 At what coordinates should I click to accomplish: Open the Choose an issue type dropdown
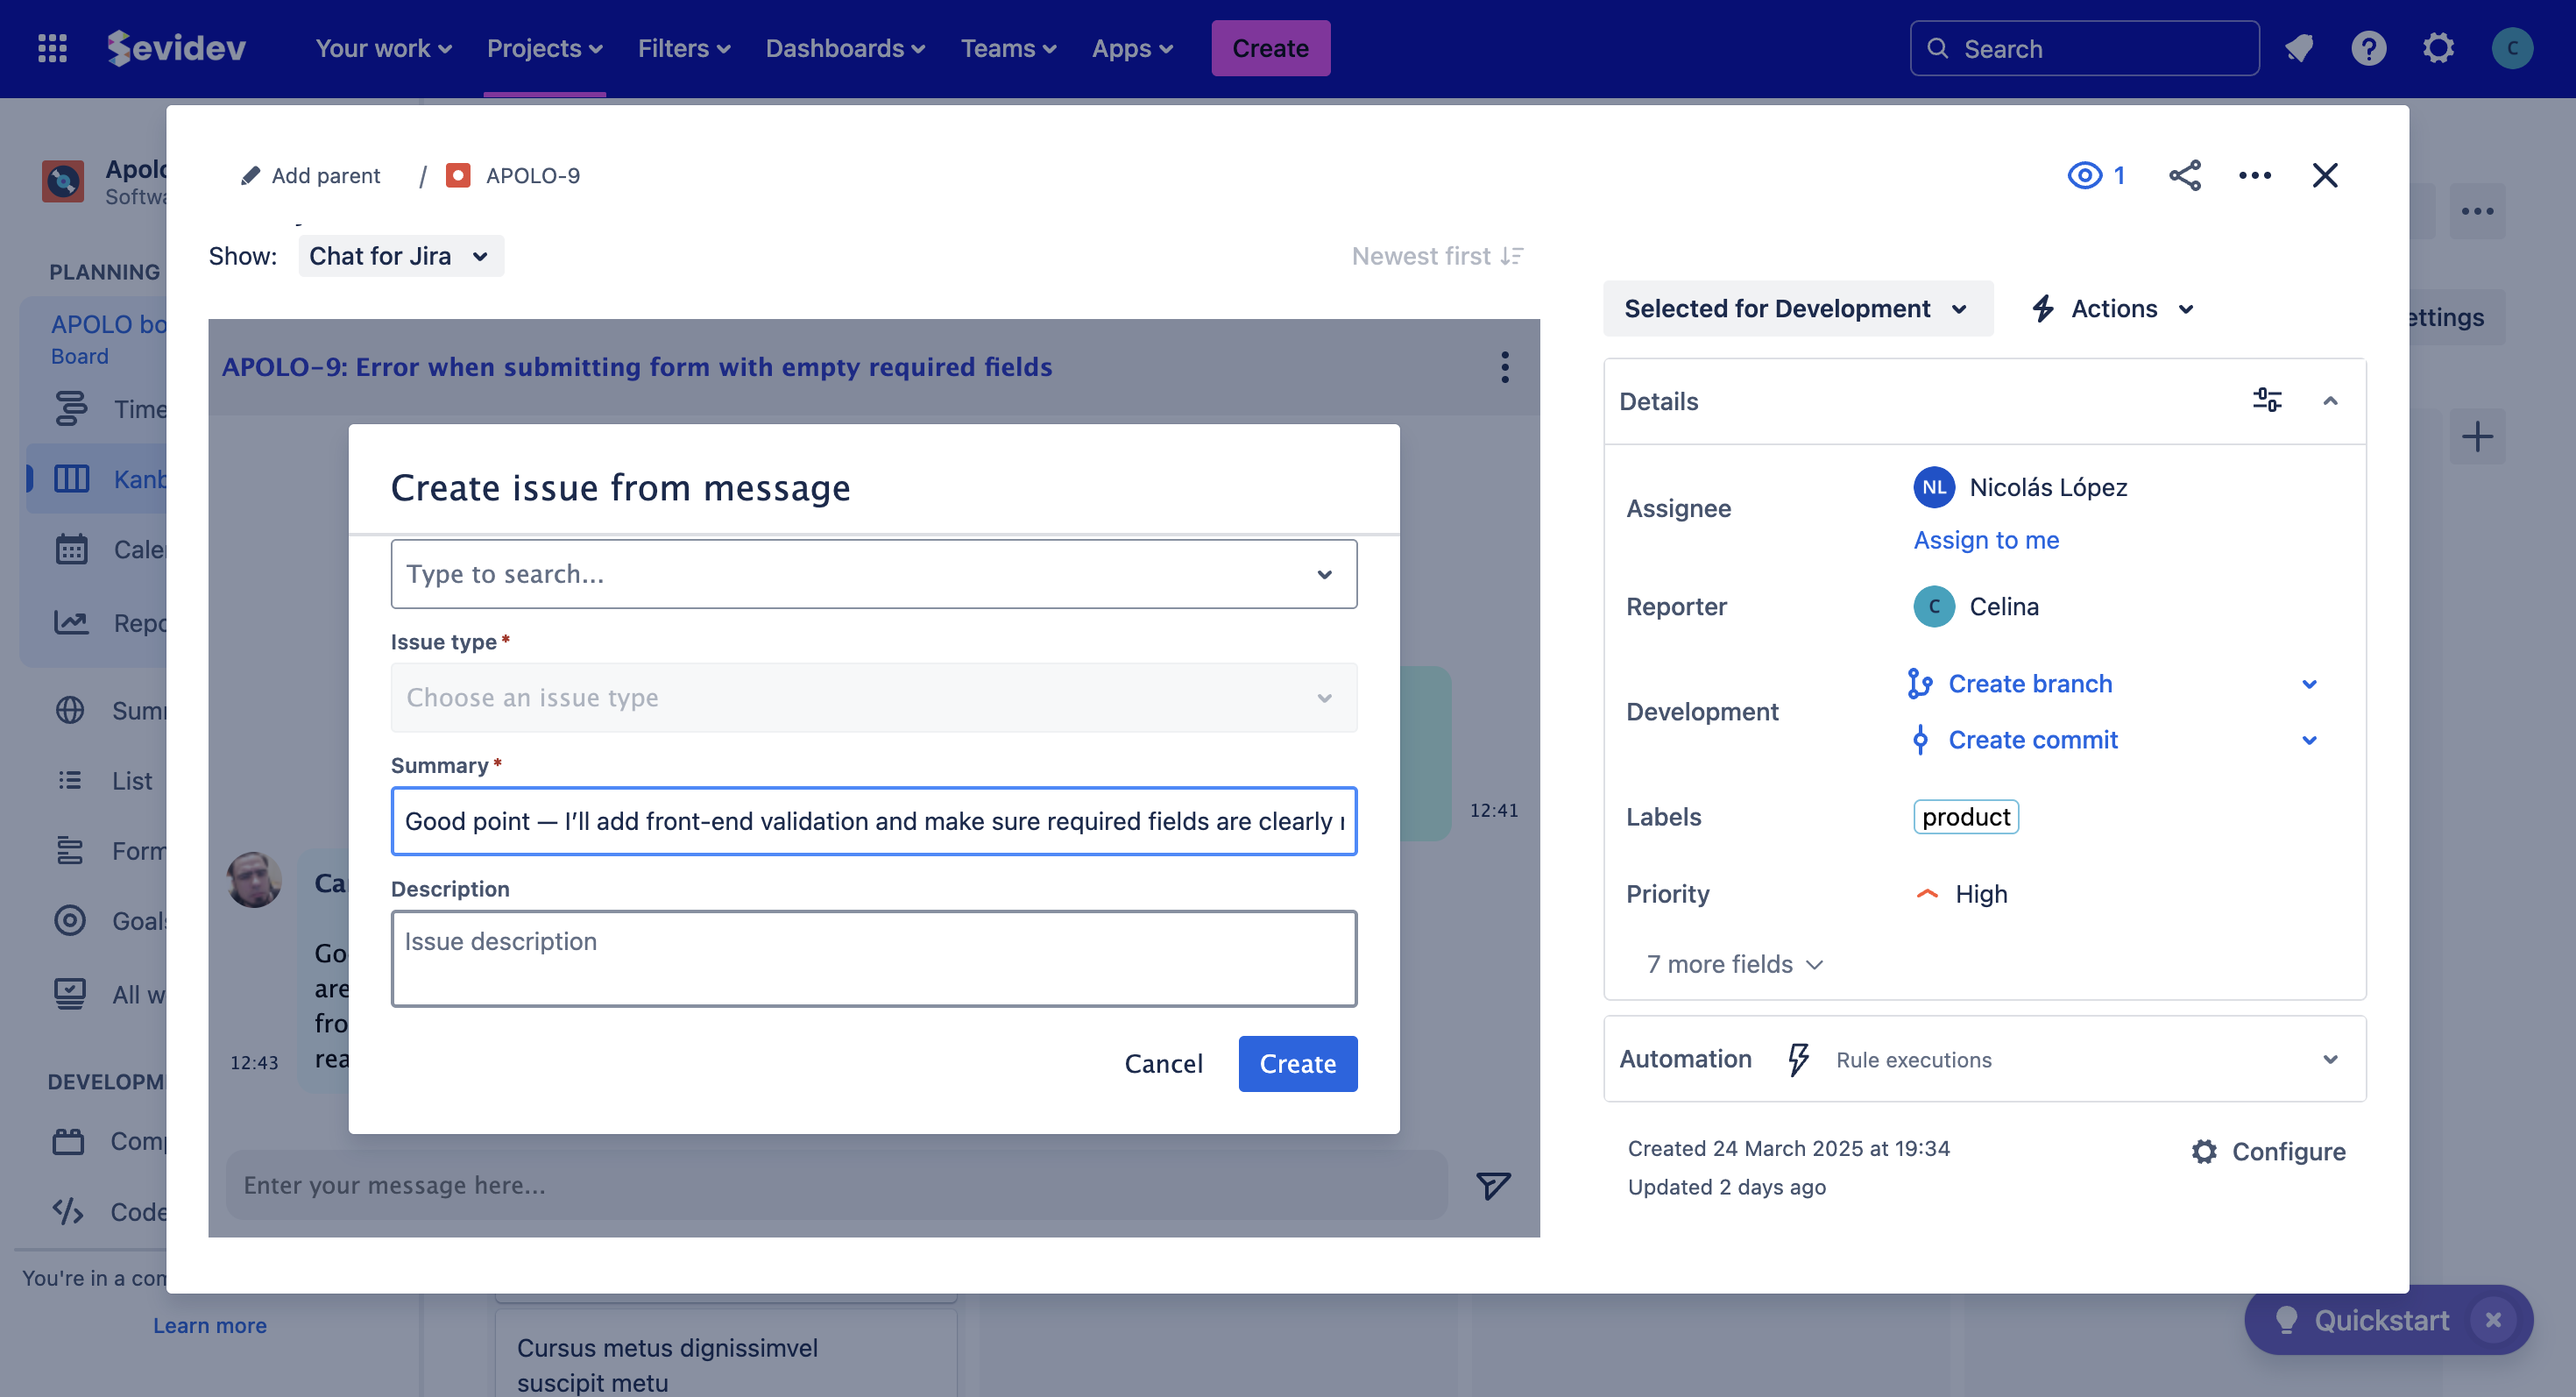tap(873, 697)
